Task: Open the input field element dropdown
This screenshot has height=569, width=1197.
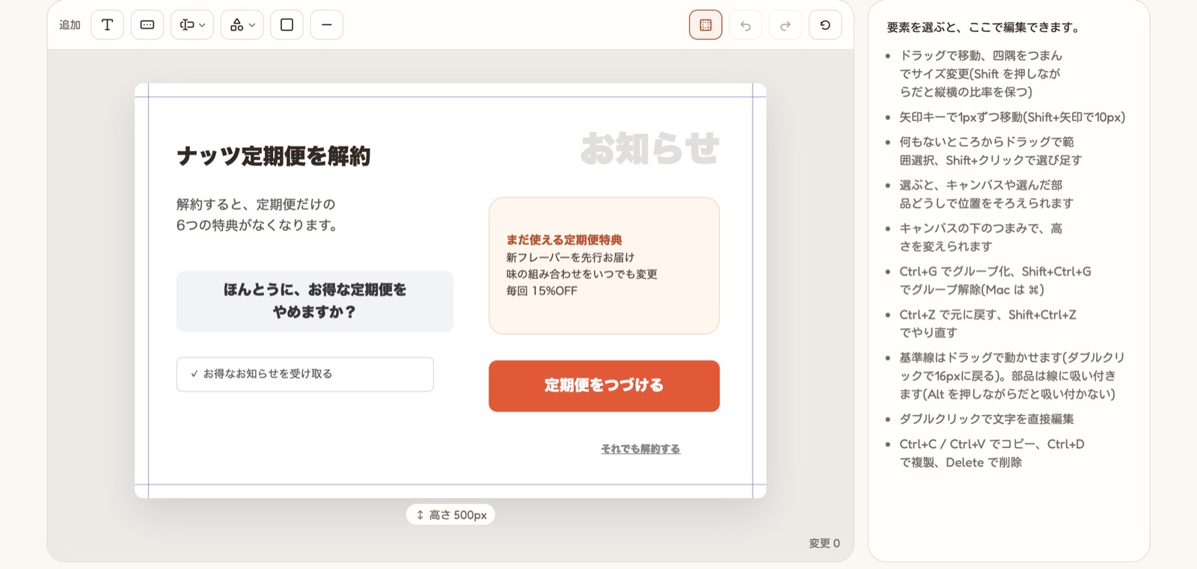Action: 192,25
